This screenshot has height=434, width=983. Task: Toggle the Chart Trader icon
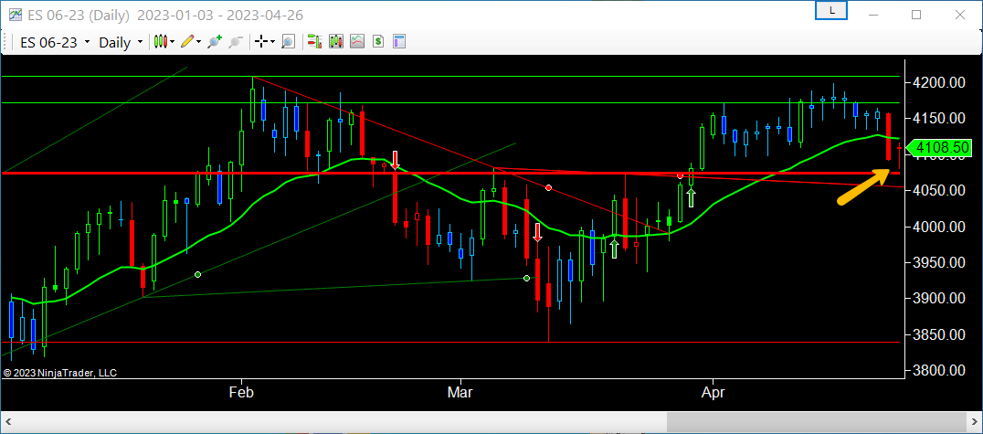pyautogui.click(x=314, y=42)
